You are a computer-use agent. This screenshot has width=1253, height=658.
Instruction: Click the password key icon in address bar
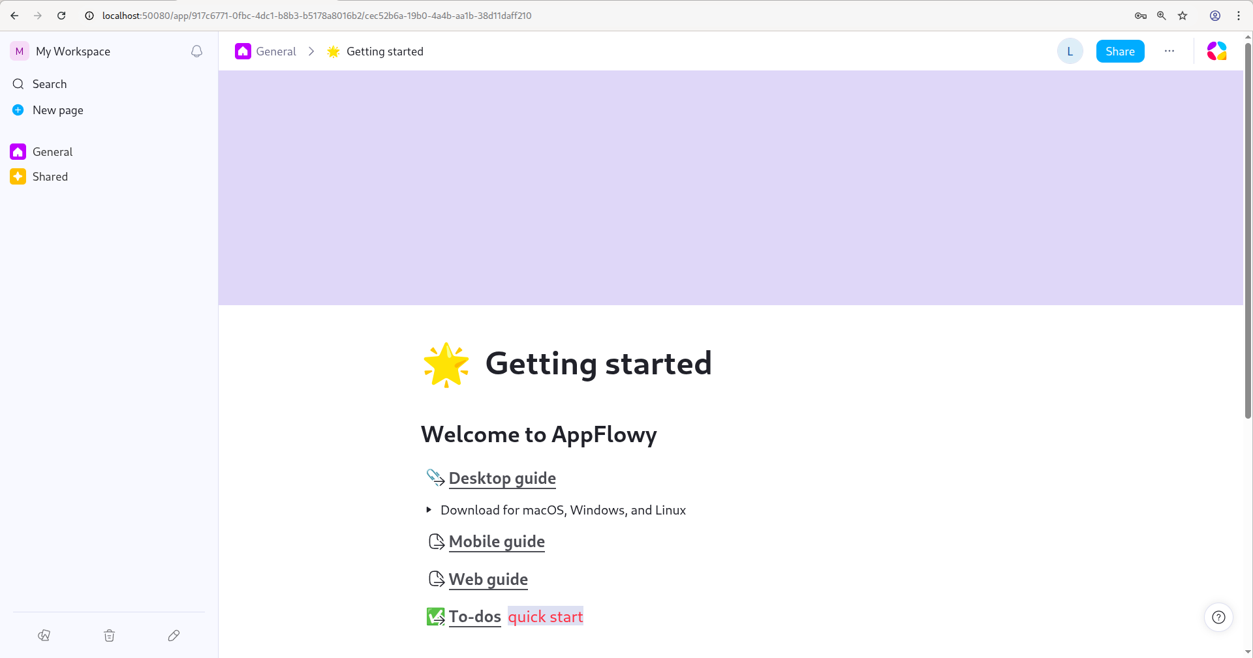(x=1141, y=16)
